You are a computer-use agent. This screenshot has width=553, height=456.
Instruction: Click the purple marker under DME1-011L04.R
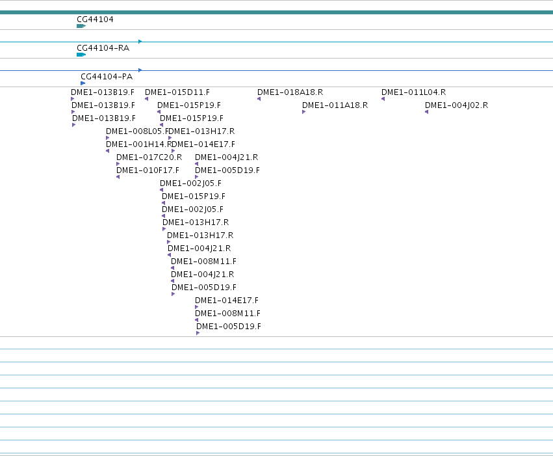[383, 99]
